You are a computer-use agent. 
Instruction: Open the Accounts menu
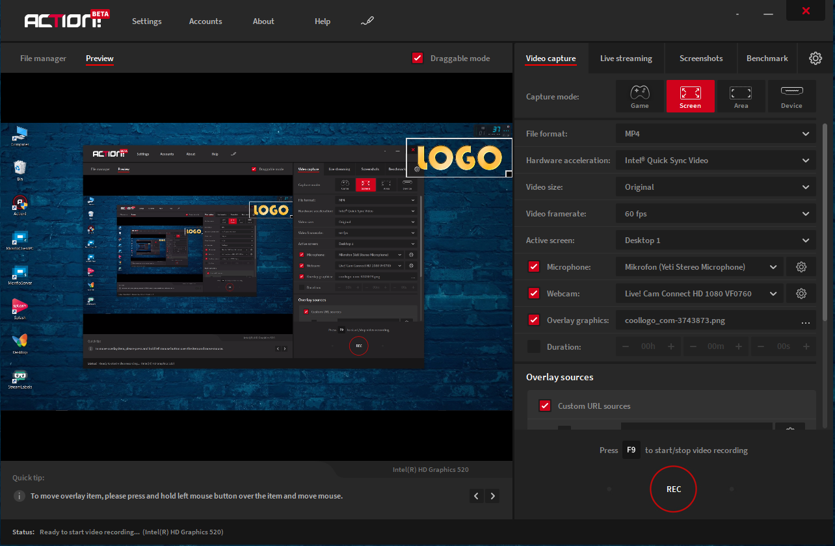pyautogui.click(x=205, y=21)
